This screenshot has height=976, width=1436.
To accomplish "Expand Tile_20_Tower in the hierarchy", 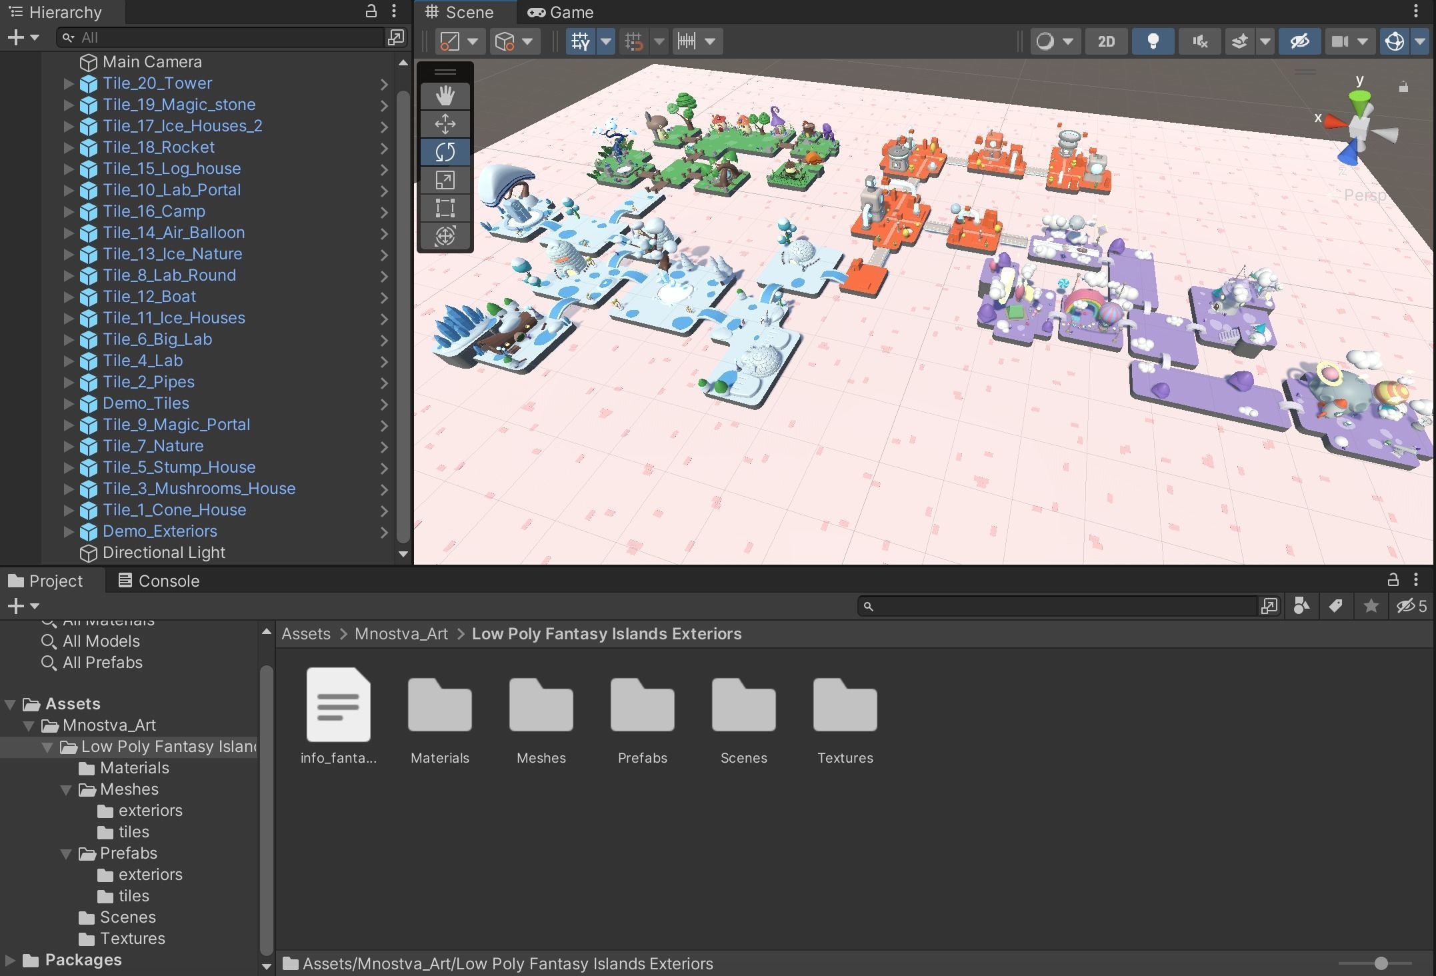I will point(68,83).
